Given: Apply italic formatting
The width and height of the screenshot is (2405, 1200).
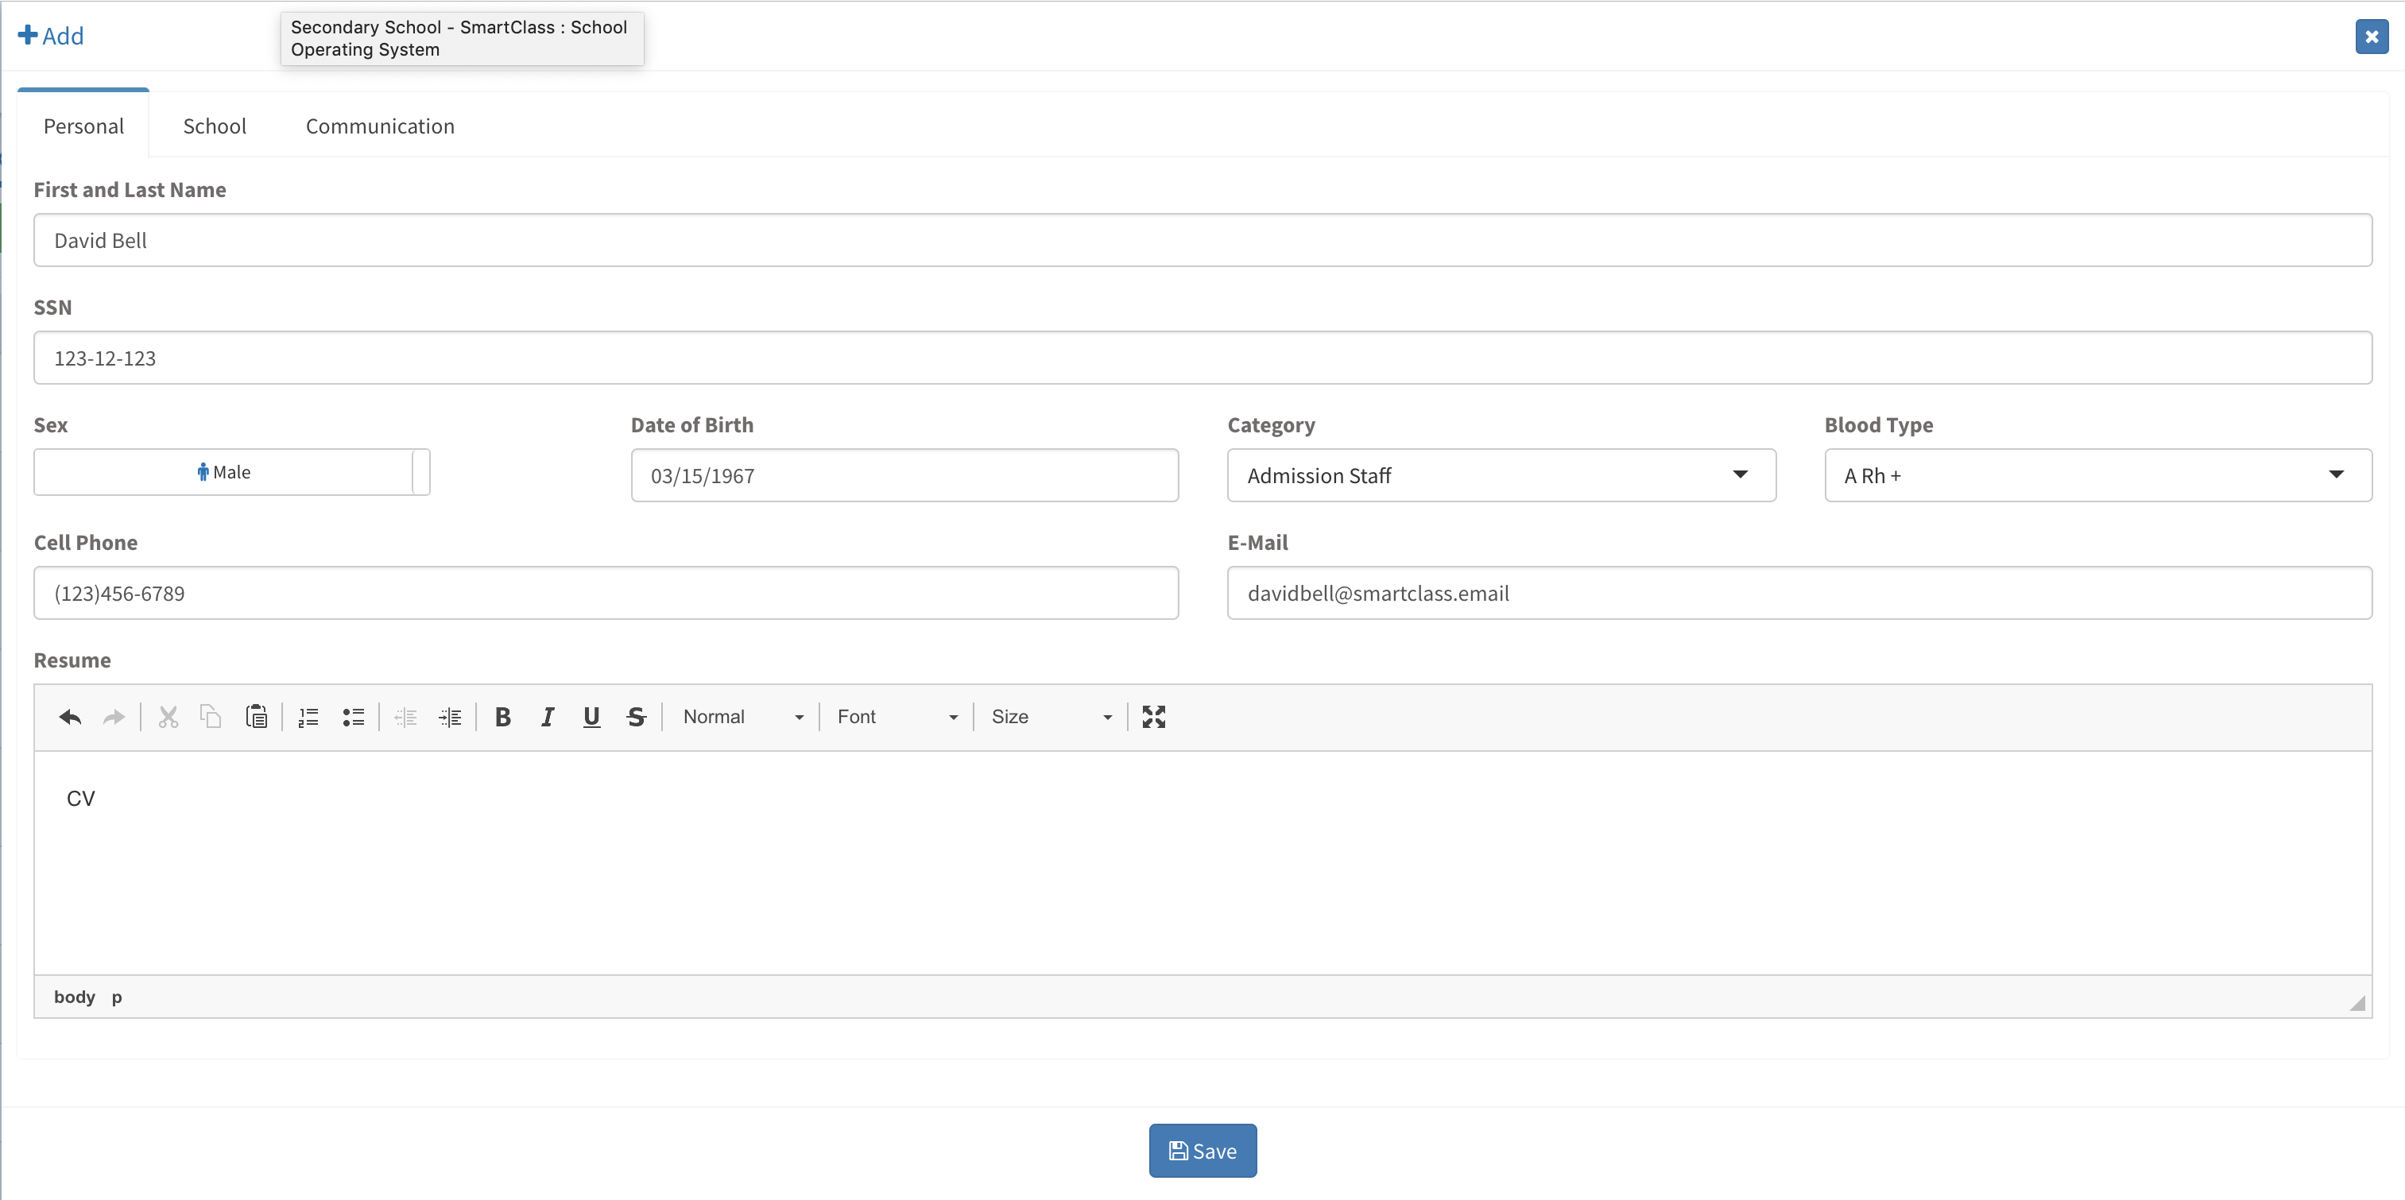Looking at the screenshot, I should click(547, 716).
